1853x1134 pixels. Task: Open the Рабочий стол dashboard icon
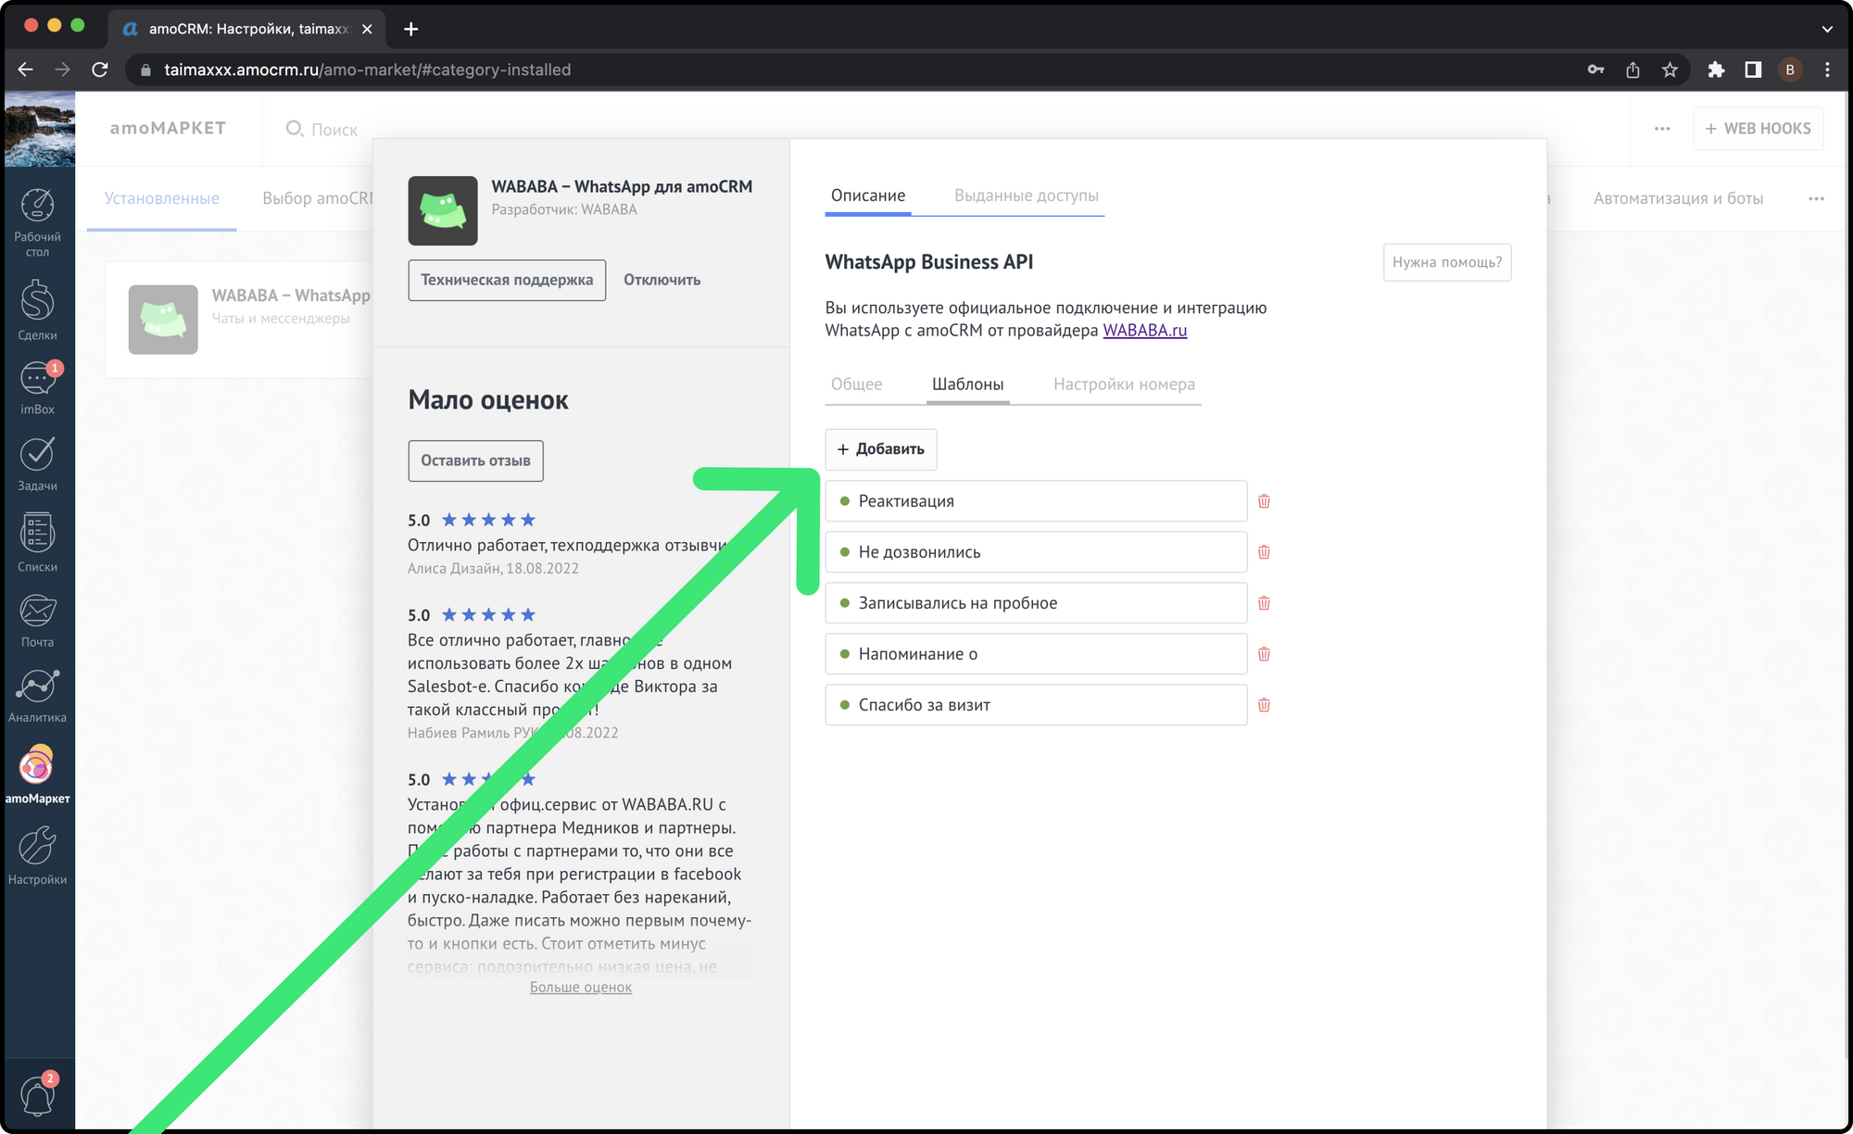tap(37, 221)
